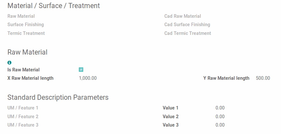Select the Value 1 field
This screenshot has height=134, width=281.
point(220,108)
